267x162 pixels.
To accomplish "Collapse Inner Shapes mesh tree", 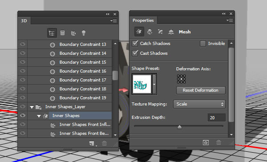I will (39, 116).
